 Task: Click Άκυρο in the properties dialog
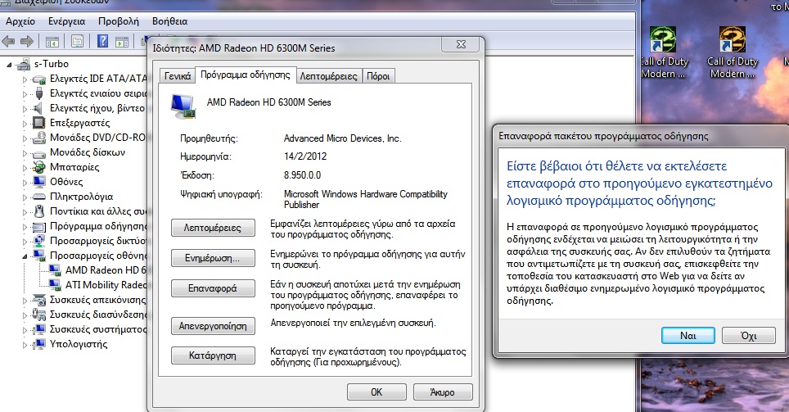[x=443, y=392]
